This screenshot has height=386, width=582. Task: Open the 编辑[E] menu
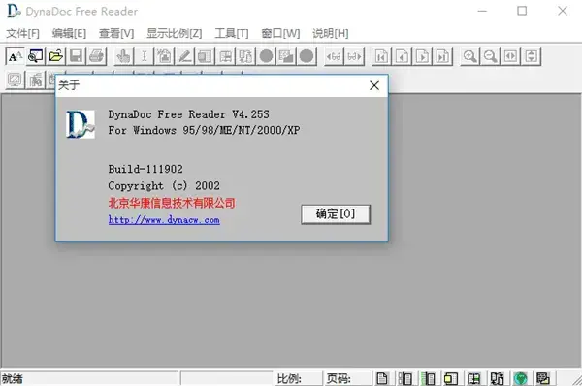point(69,33)
